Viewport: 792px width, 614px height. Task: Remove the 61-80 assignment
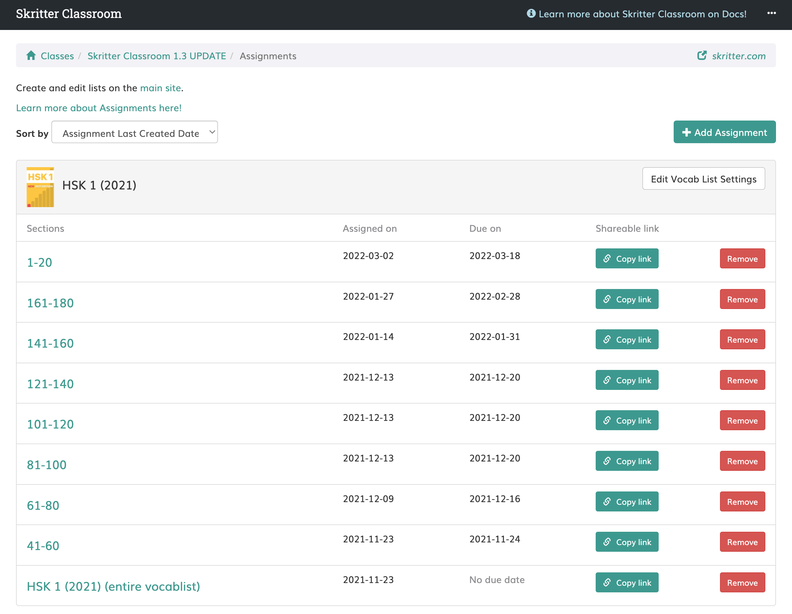[x=742, y=501]
